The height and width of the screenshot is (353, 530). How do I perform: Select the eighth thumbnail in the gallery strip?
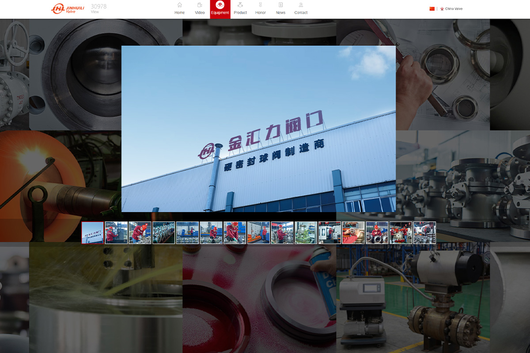(x=258, y=233)
